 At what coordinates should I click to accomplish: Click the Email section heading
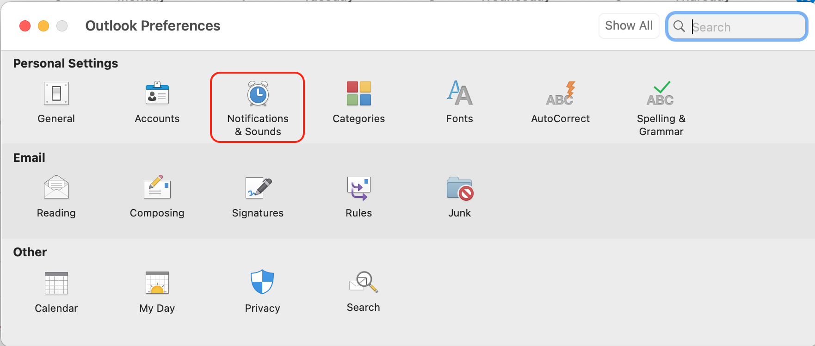pos(29,158)
